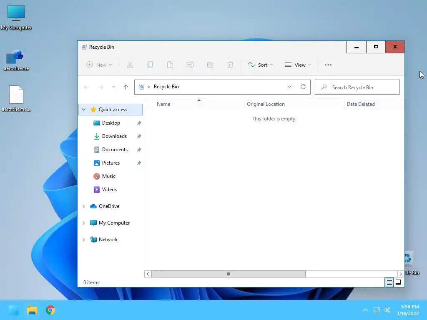Open the View dropdown menu
The height and width of the screenshot is (320, 427).
298,65
